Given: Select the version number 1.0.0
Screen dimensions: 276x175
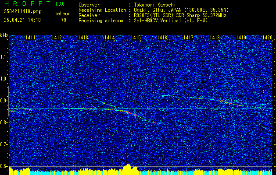Looking at the screenshot, I should click(60, 4).
